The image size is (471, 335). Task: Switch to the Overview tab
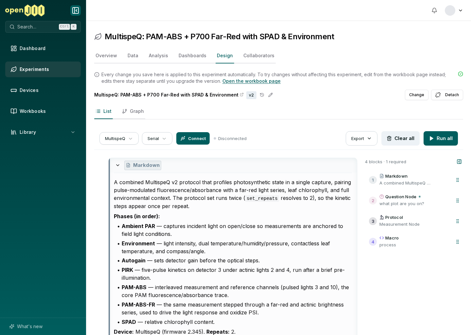pos(106,56)
